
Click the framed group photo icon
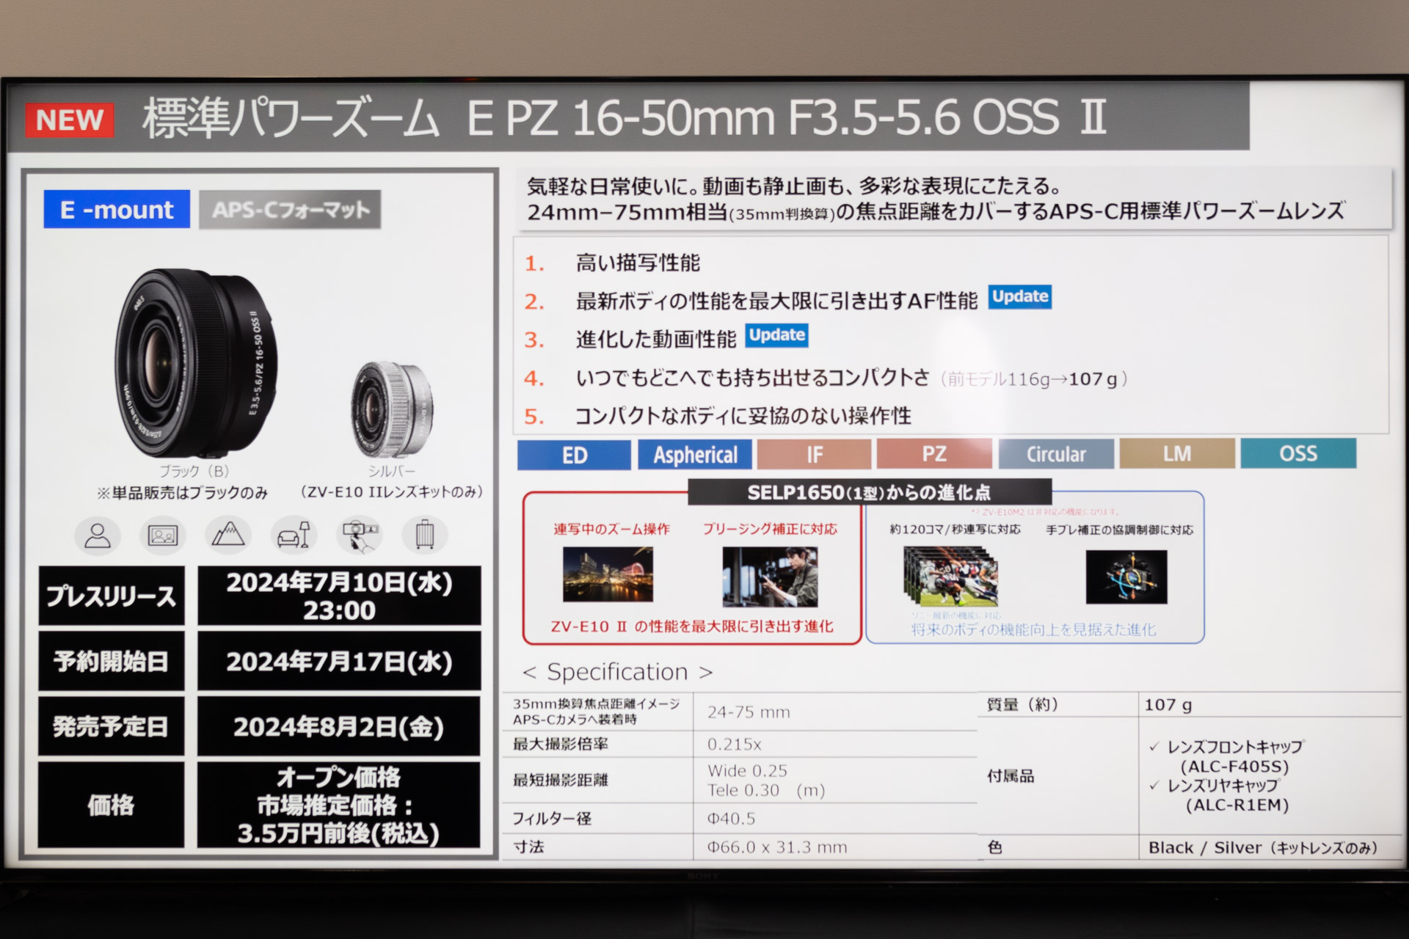click(x=163, y=535)
